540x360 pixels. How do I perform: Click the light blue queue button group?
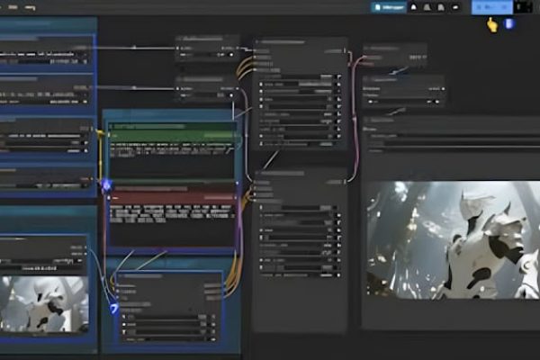pos(491,7)
